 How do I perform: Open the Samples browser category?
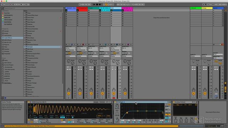(x=7, y=49)
